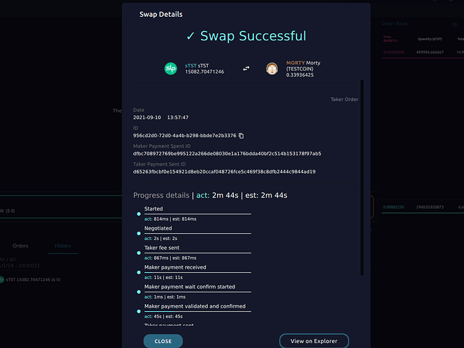The height and width of the screenshot is (348, 464).
Task: Click the Negotiated step progress bar
Action: click(x=197, y=233)
